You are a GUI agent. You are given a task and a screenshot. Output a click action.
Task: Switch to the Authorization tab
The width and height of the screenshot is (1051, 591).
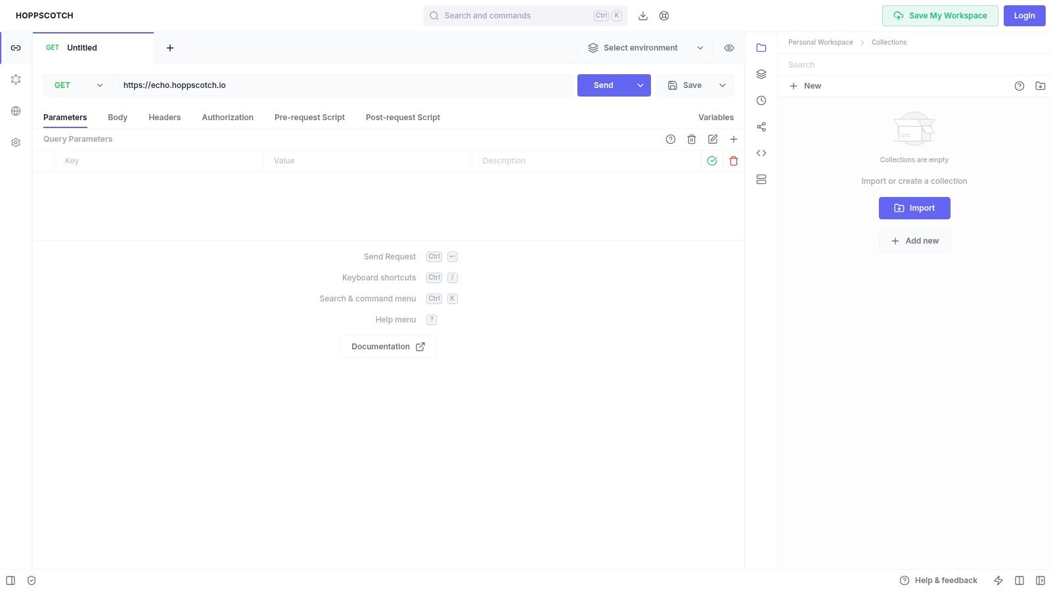click(x=227, y=117)
